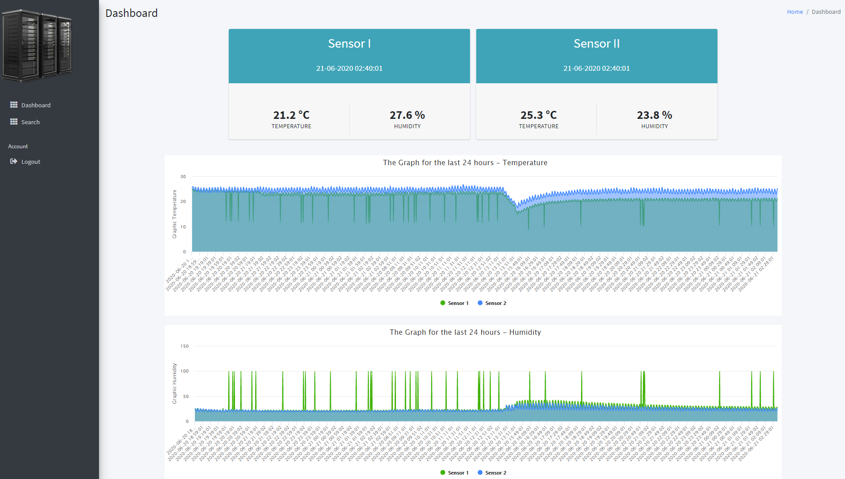Image resolution: width=845 pixels, height=479 pixels.
Task: Toggle Sensor 2 in humidity graph legend
Action: tap(492, 473)
